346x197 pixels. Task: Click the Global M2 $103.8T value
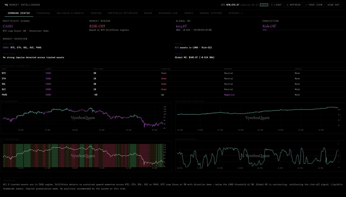(182, 26)
